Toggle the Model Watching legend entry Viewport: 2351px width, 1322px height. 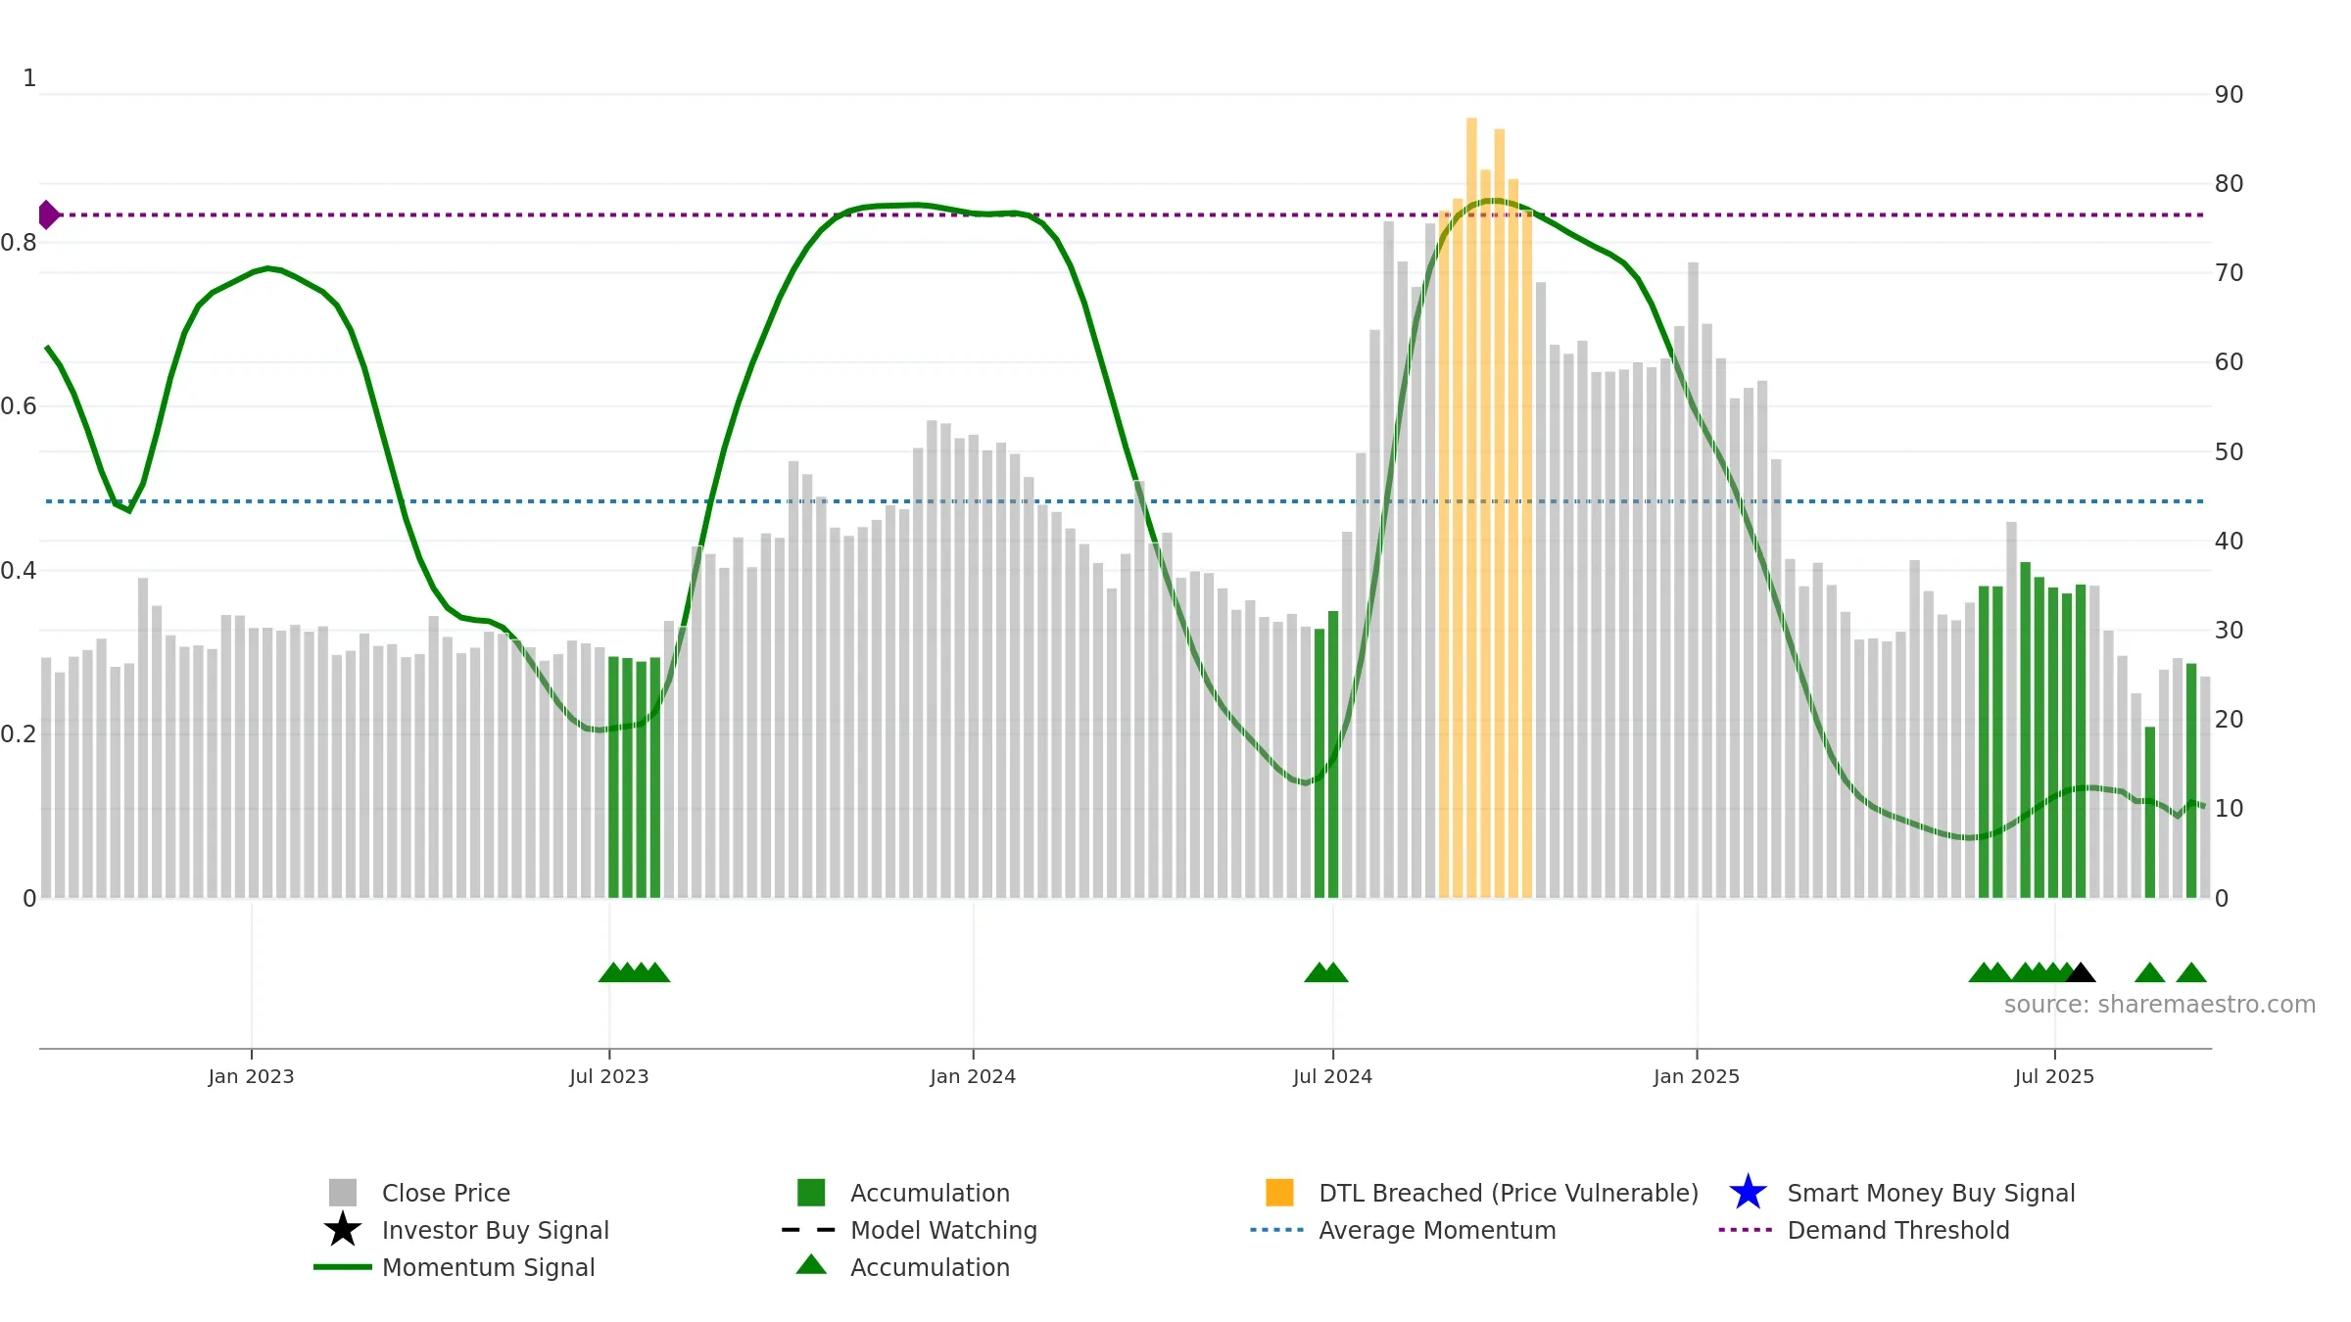pyautogui.click(x=909, y=1230)
